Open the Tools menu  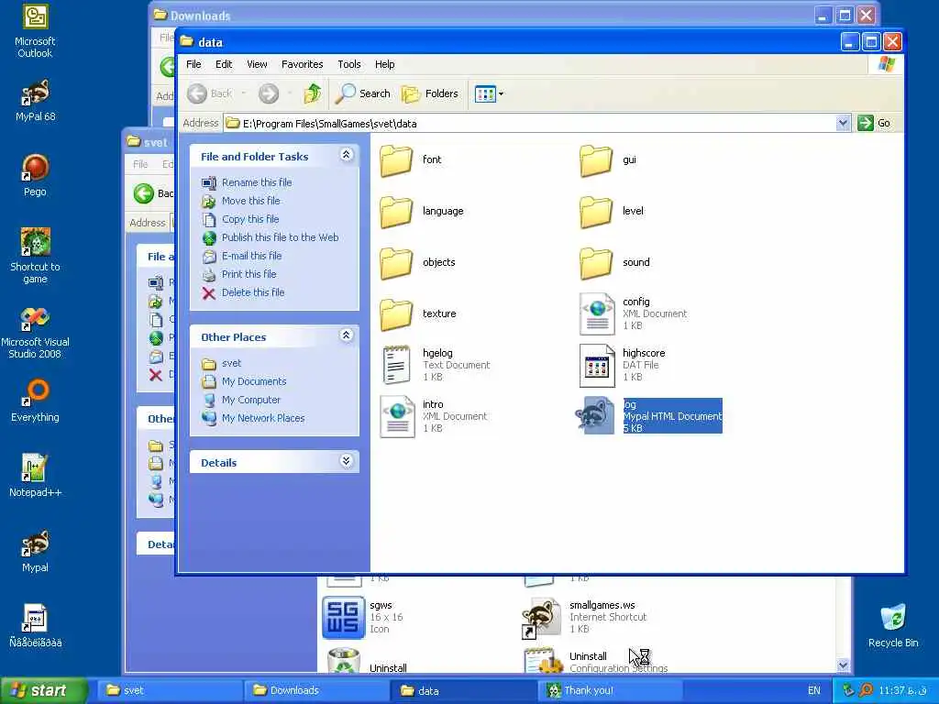[x=349, y=64]
